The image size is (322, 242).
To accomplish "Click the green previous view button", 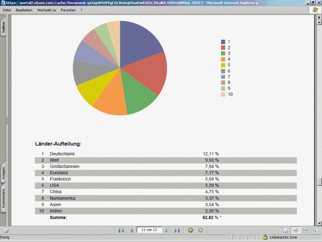I will tap(191, 230).
